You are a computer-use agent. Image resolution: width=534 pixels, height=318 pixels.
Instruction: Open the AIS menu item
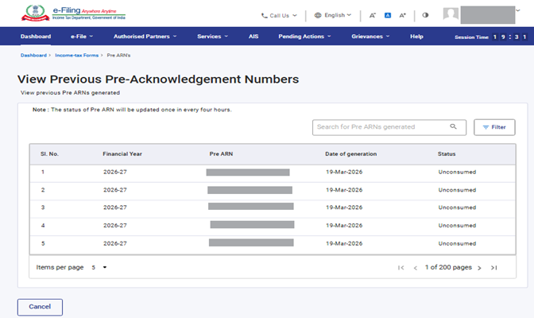click(x=253, y=37)
